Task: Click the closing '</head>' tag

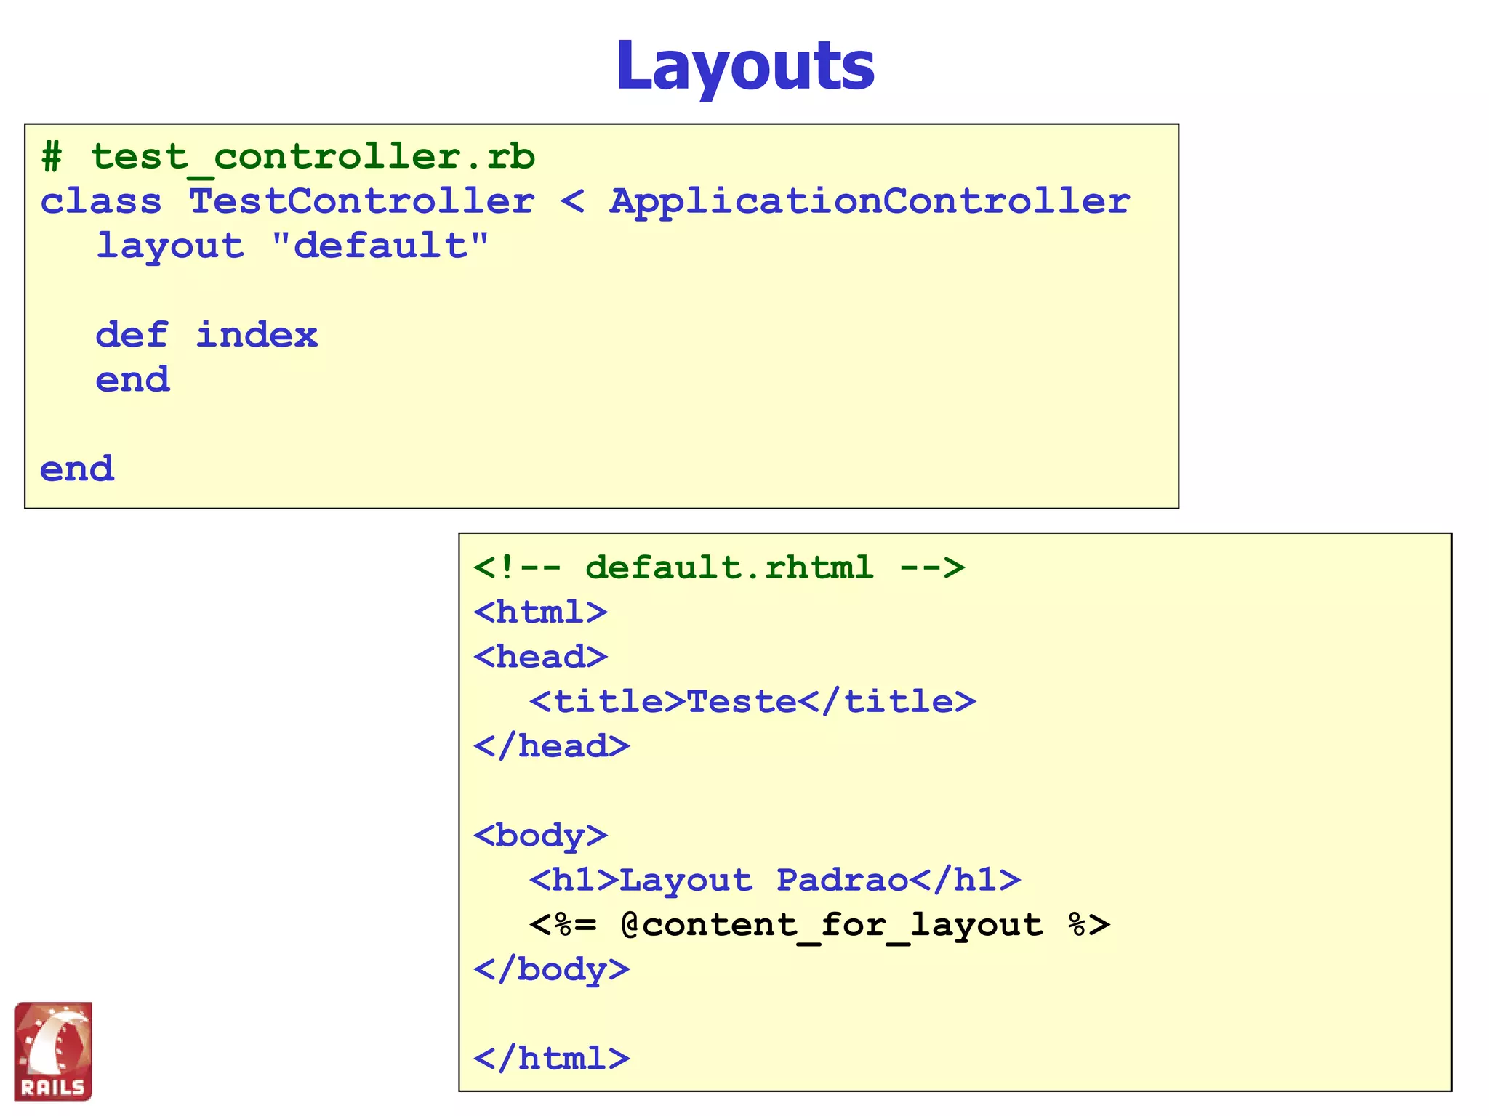Action: point(552,746)
